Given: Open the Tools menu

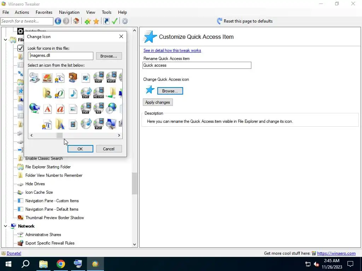Looking at the screenshot, I should pyautogui.click(x=106, y=12).
